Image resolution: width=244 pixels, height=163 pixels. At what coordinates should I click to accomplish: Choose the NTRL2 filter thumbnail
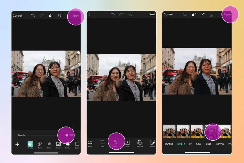pyautogui.click(x=183, y=132)
